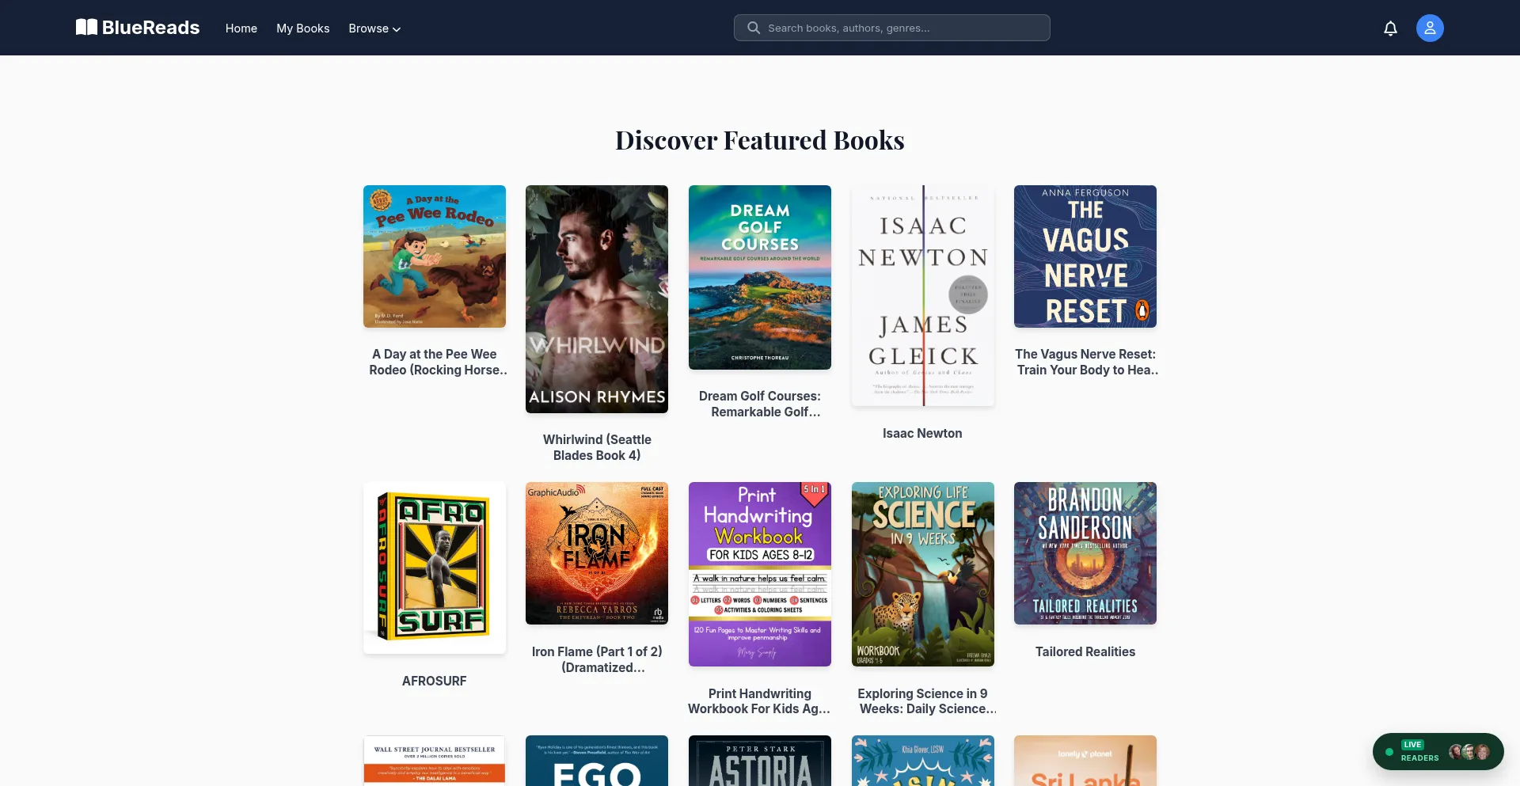Image resolution: width=1520 pixels, height=786 pixels.
Task: Open the Astoria book cover
Action: tap(760, 761)
